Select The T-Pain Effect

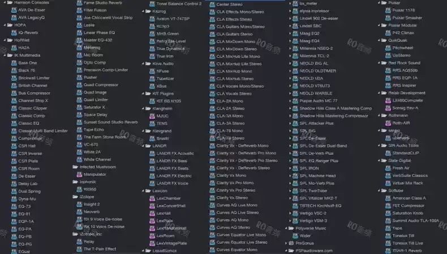point(100,249)
